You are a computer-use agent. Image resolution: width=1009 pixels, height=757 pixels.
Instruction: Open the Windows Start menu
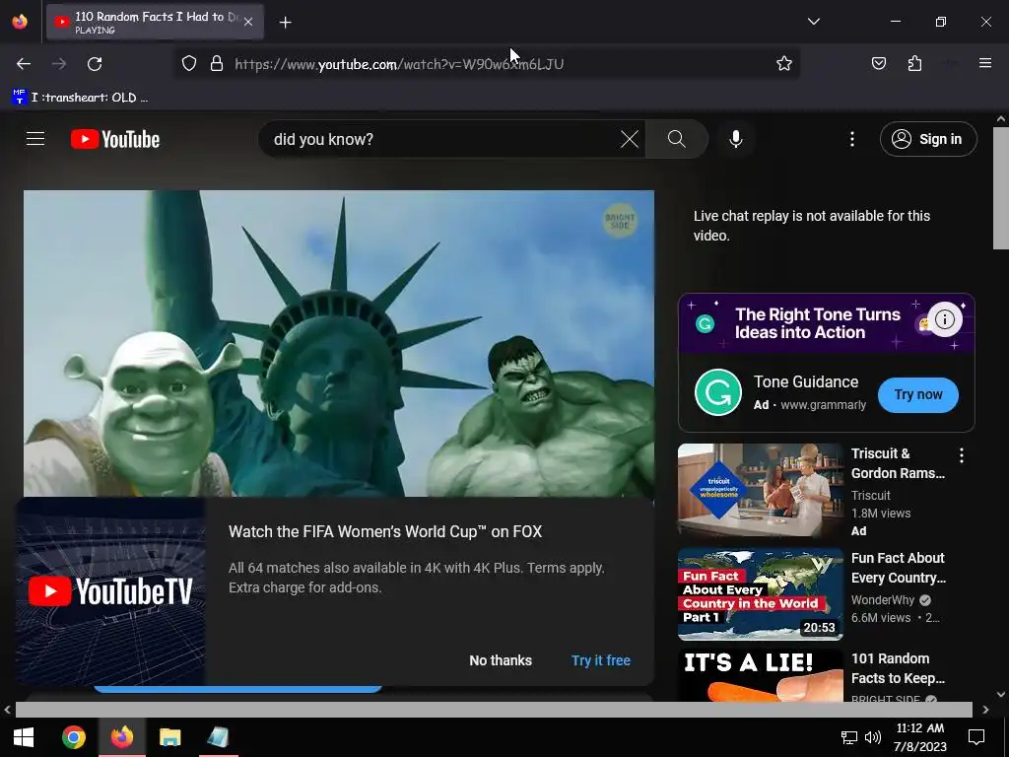click(x=24, y=737)
